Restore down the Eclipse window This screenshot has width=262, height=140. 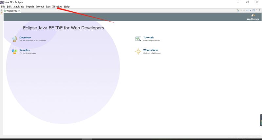pyautogui.click(x=247, y=2)
